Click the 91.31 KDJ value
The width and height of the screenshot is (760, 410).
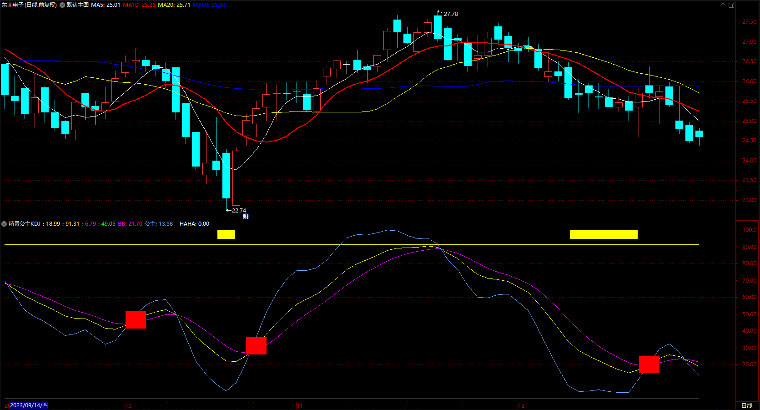(72, 224)
